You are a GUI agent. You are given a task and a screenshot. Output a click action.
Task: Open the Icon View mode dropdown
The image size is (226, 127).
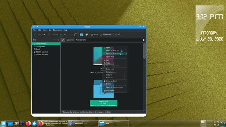coord(110,35)
